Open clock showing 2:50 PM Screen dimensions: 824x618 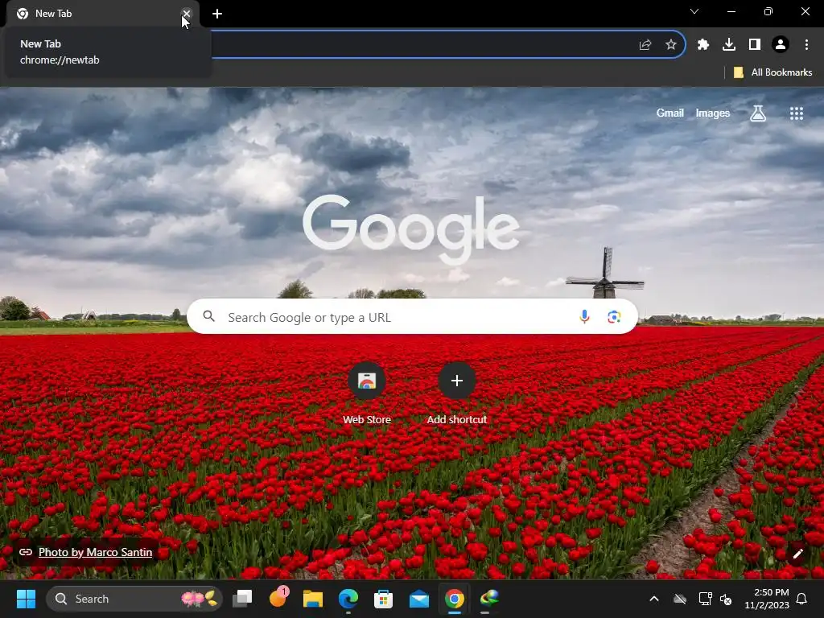click(767, 599)
